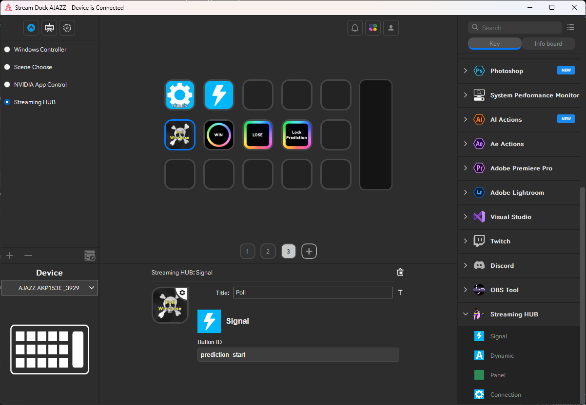
Task: Open the AJAZZ AKP153E device dropdown
Action: pyautogui.click(x=50, y=288)
